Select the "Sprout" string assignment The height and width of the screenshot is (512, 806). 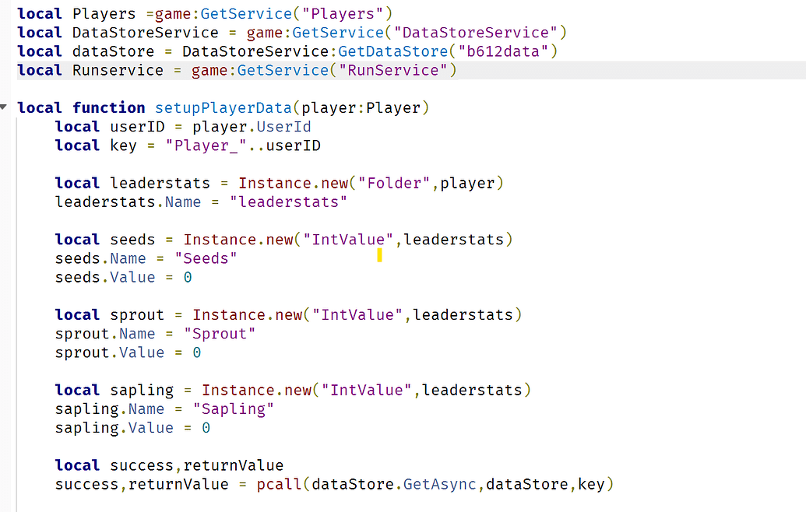coord(220,333)
